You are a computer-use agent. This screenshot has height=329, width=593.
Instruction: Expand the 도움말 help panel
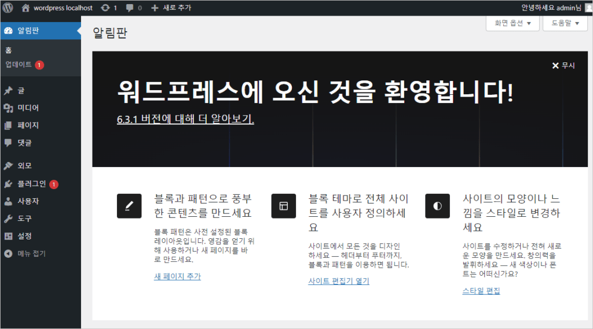click(565, 24)
